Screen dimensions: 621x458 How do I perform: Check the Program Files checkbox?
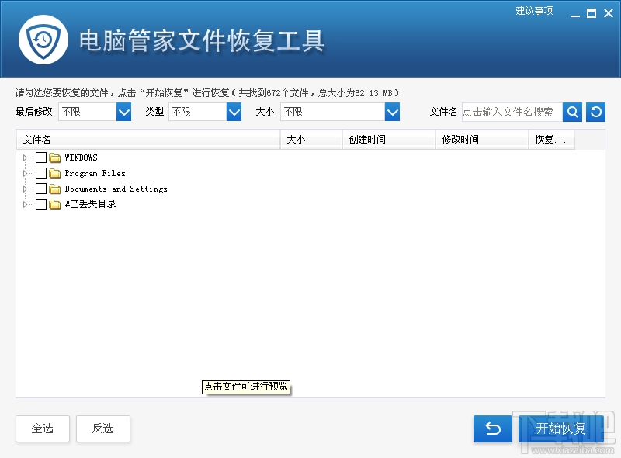[41, 173]
